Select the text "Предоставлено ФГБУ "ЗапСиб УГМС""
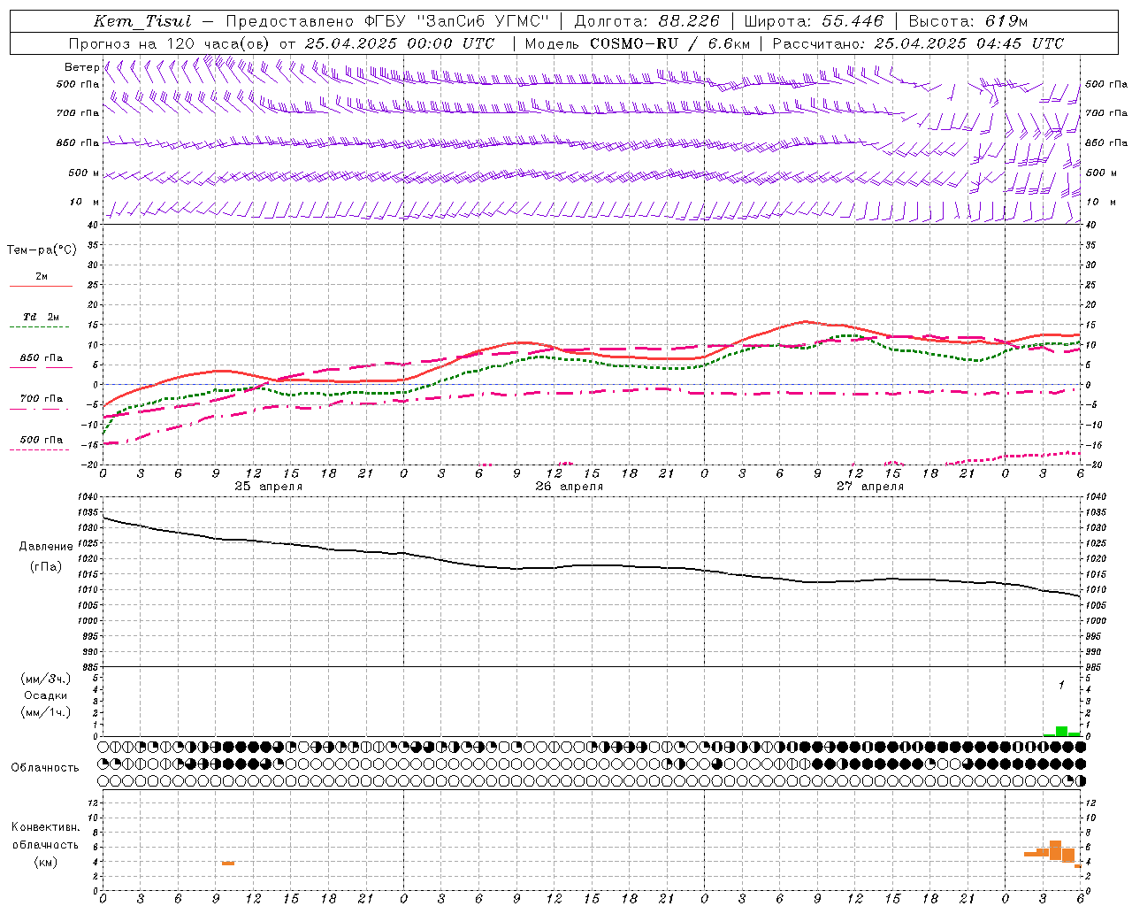The image size is (1132, 906). pos(387,22)
